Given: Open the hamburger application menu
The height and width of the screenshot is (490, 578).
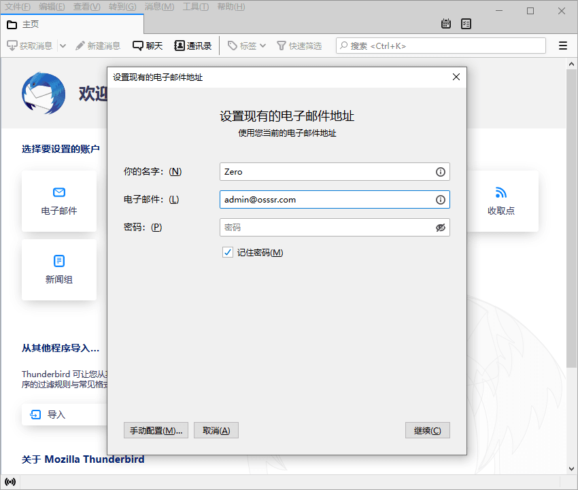Looking at the screenshot, I should [563, 46].
